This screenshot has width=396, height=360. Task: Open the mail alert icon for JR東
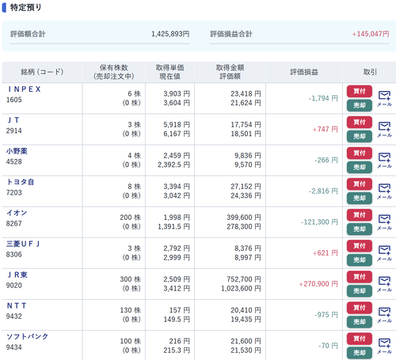384,284
